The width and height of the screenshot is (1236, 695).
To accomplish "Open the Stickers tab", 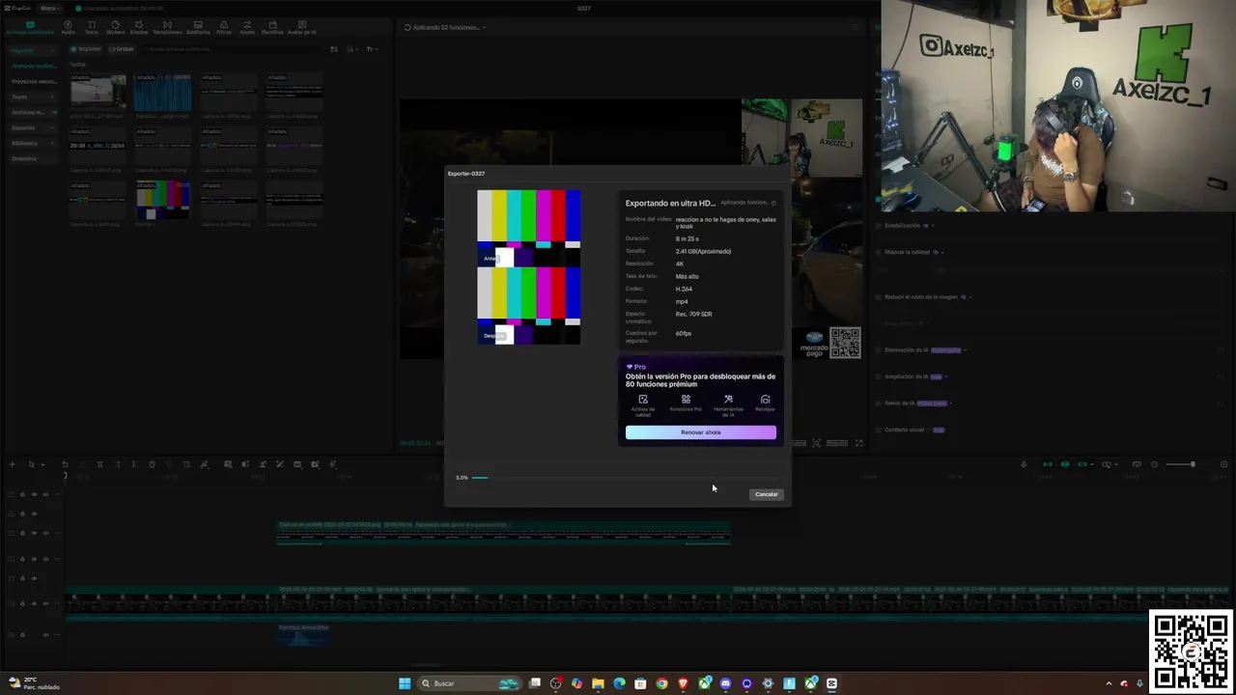I will click(115, 27).
